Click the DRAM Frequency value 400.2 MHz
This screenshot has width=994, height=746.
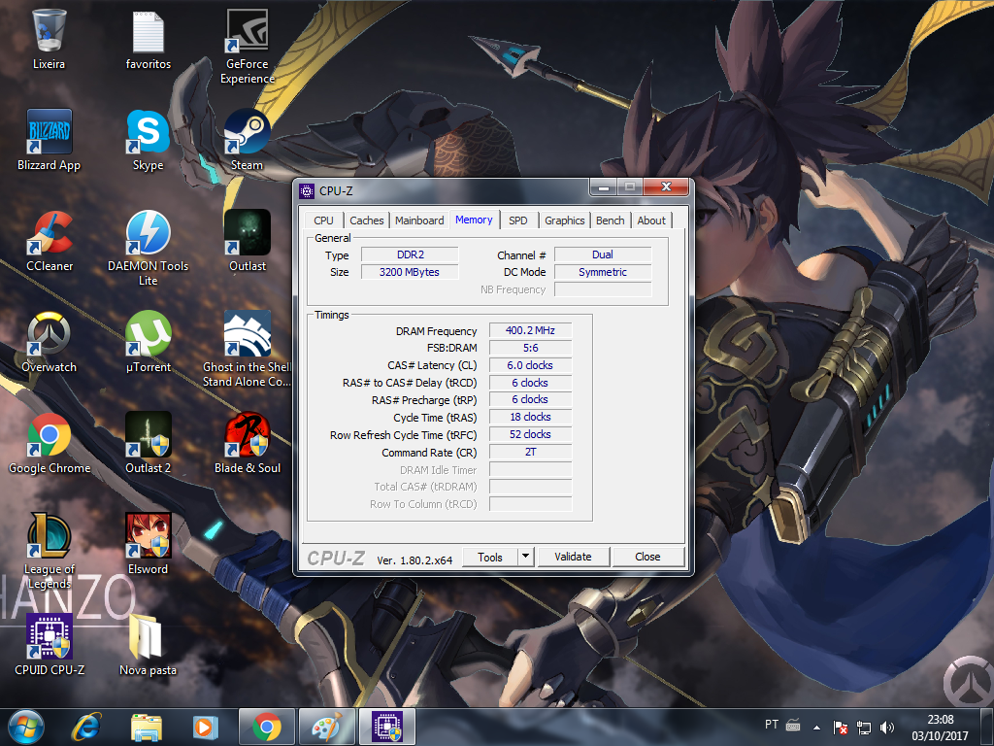pos(530,330)
